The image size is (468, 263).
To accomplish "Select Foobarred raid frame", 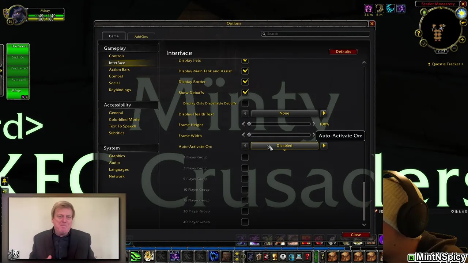I will 18,72.
